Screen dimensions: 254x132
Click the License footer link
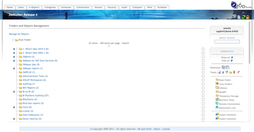(x=166, y=129)
